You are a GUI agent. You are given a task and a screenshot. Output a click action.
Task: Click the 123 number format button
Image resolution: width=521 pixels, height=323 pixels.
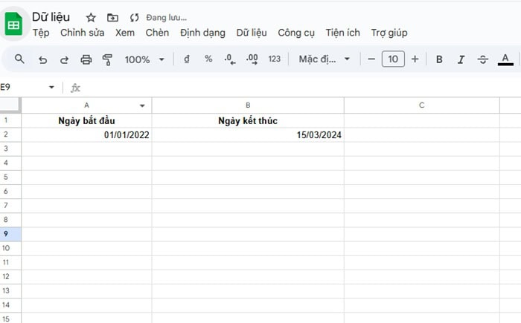pos(275,59)
